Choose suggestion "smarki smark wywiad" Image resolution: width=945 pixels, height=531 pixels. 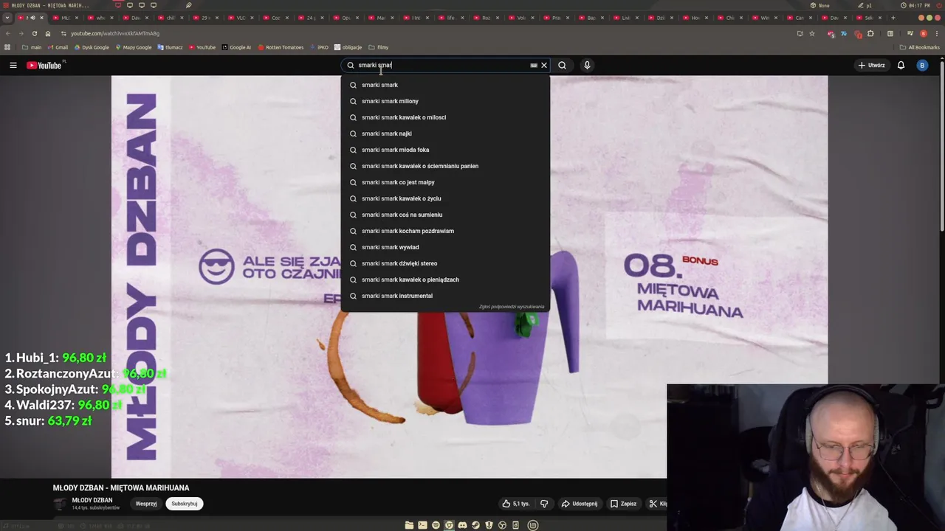446,247
